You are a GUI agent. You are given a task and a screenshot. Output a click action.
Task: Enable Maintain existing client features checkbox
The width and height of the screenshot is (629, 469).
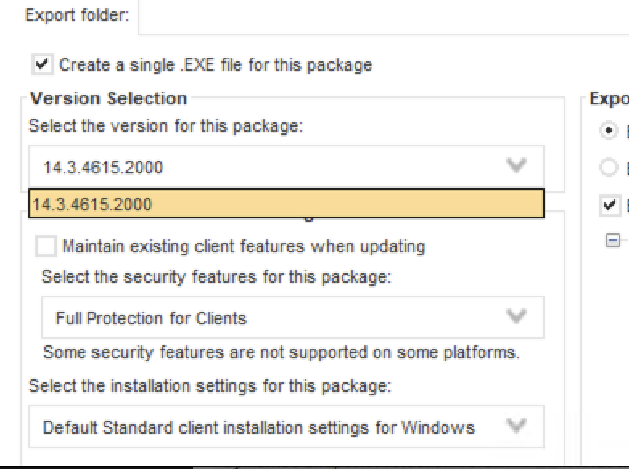47,245
